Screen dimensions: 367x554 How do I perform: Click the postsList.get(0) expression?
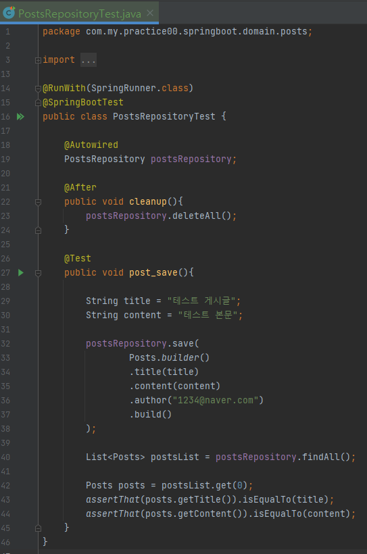pyautogui.click(x=204, y=485)
